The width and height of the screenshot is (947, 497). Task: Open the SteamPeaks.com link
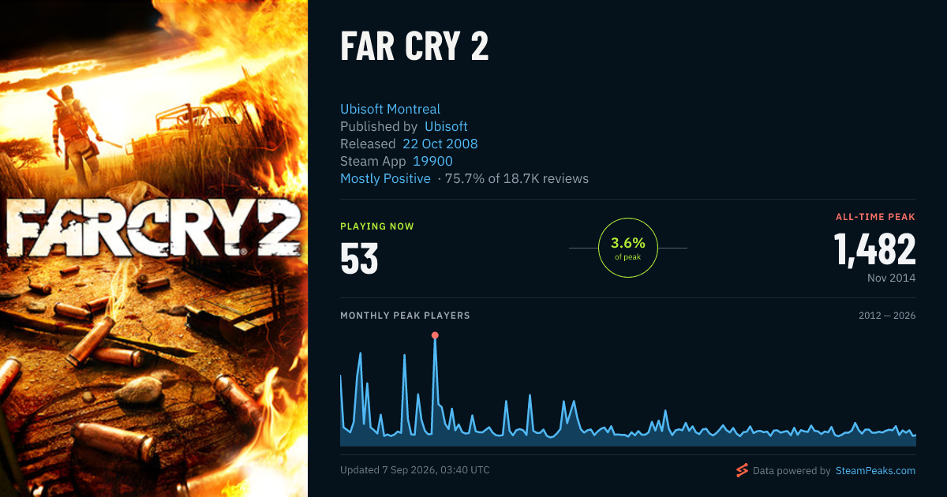point(875,471)
